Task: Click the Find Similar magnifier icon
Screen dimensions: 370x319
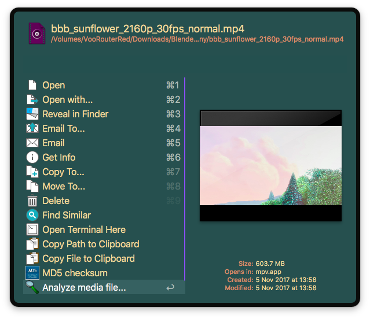Action: 32,215
